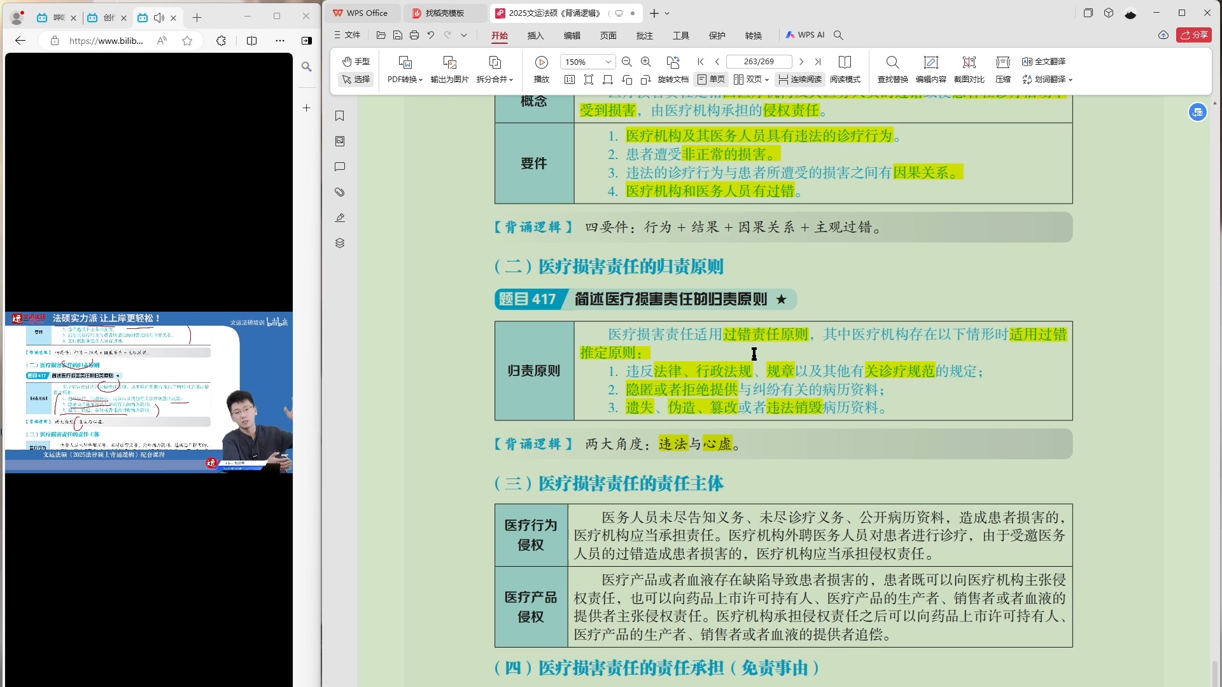The width and height of the screenshot is (1222, 687).
Task: Click the browser back arrow
Action: click(20, 41)
